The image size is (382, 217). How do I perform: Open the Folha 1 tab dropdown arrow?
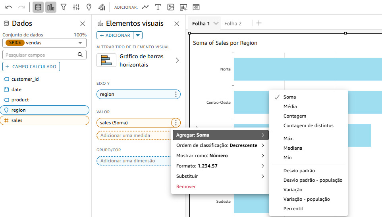(x=216, y=23)
